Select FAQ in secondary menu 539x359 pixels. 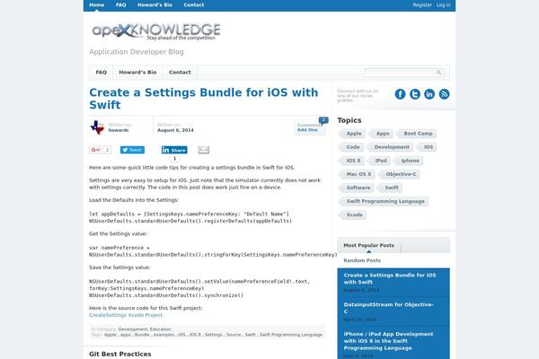pos(101,72)
